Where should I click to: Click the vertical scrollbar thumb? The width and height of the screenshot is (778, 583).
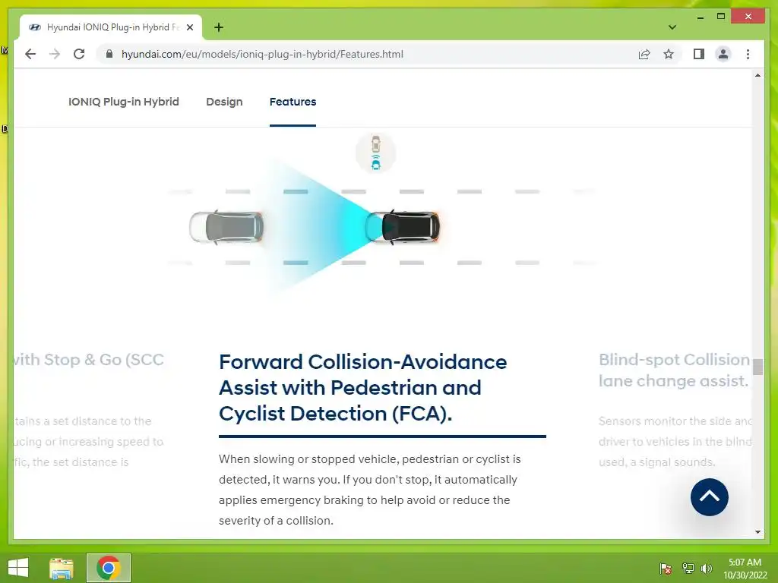757,367
